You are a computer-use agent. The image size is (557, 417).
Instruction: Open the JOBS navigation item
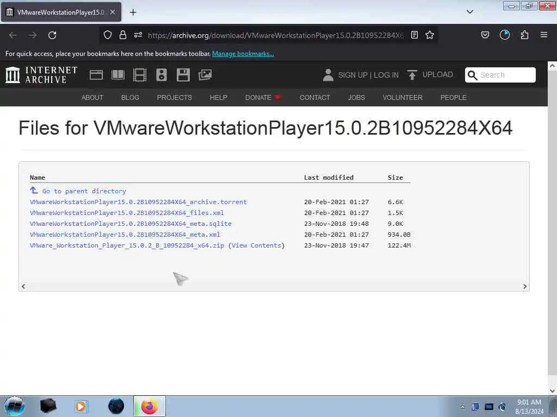click(356, 98)
